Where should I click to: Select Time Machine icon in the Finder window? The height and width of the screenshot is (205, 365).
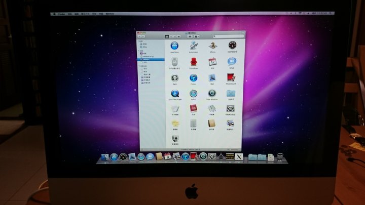coord(212,94)
